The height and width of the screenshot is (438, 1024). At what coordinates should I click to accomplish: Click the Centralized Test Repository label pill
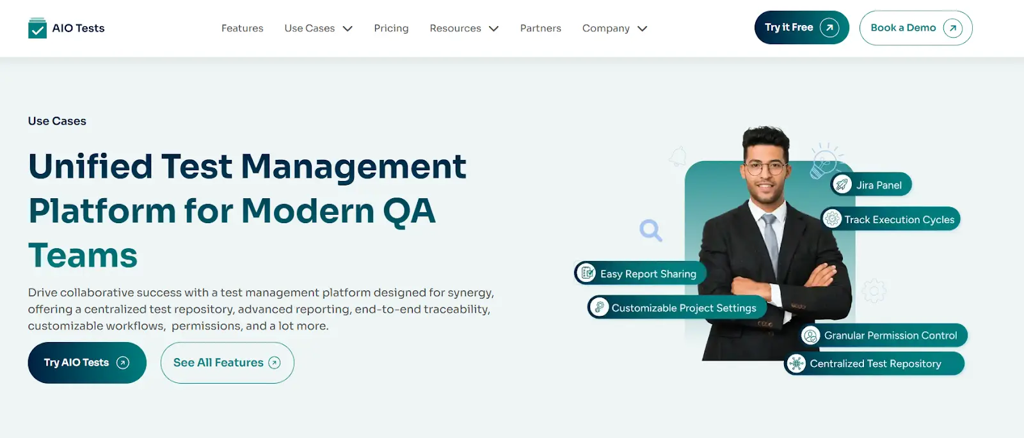point(874,363)
